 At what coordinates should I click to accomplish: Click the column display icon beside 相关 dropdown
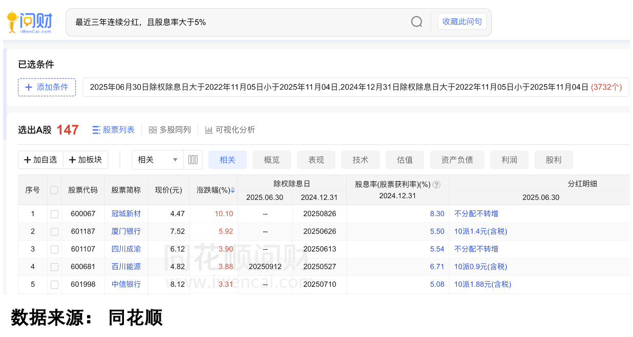coord(193,160)
